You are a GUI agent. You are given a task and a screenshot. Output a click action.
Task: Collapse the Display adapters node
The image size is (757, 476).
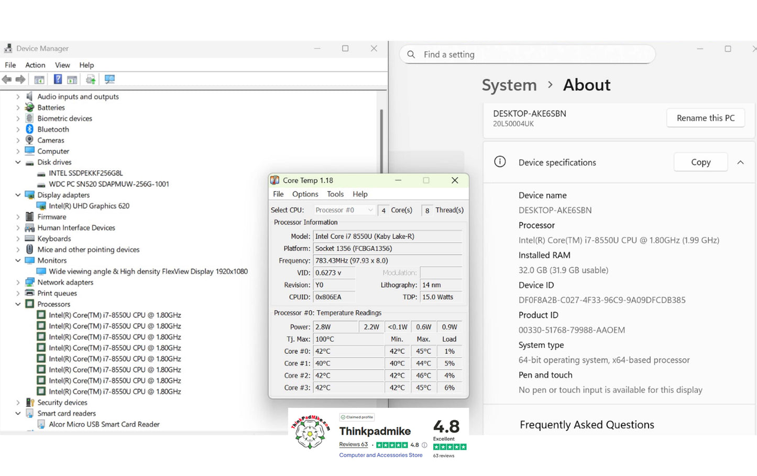(18, 194)
